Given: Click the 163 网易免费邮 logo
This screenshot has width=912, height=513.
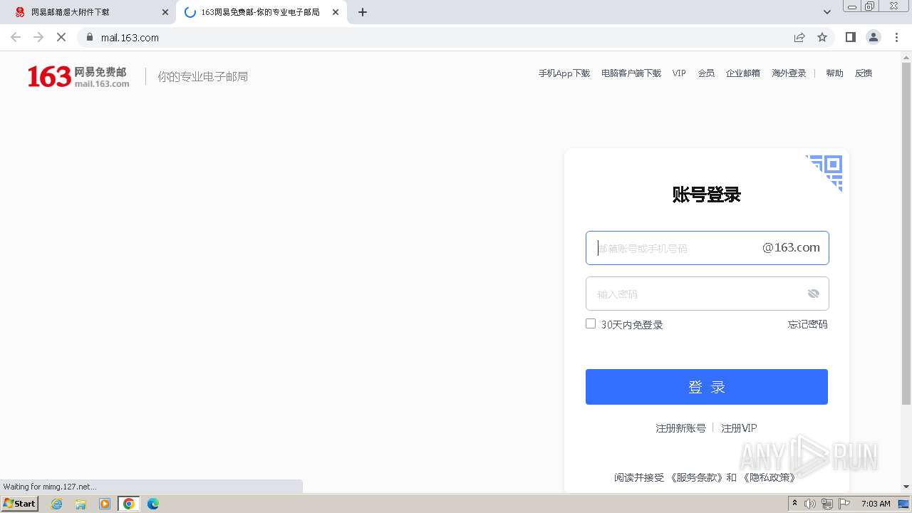Looking at the screenshot, I should (x=78, y=76).
